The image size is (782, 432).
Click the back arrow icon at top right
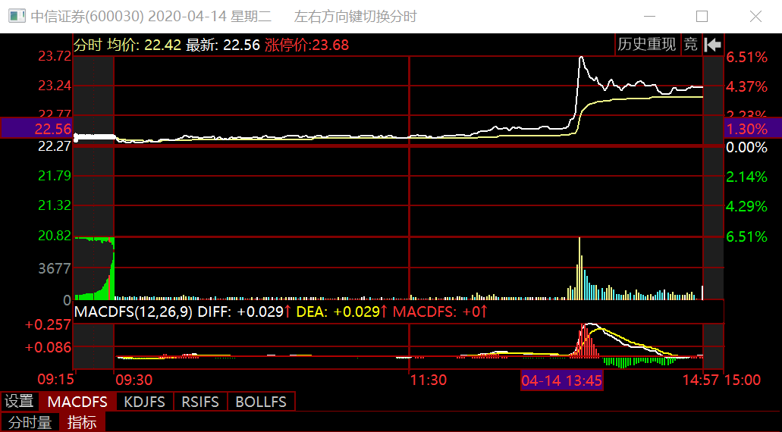pyautogui.click(x=712, y=45)
